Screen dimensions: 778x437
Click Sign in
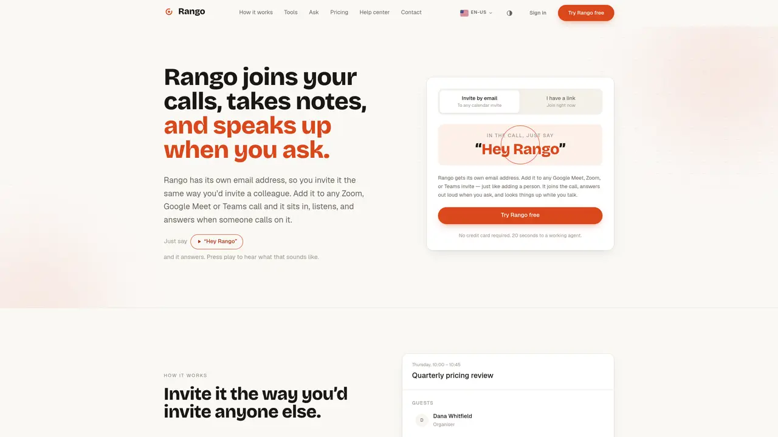click(538, 13)
